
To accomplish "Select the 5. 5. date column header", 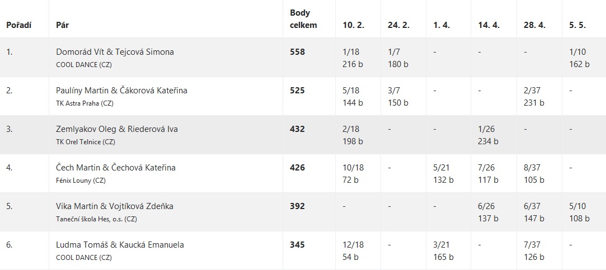I will (577, 25).
